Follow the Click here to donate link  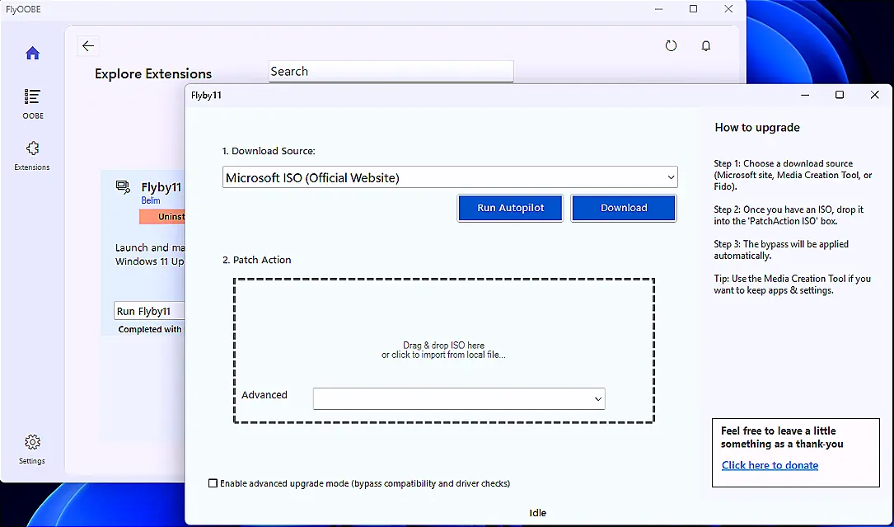770,465
